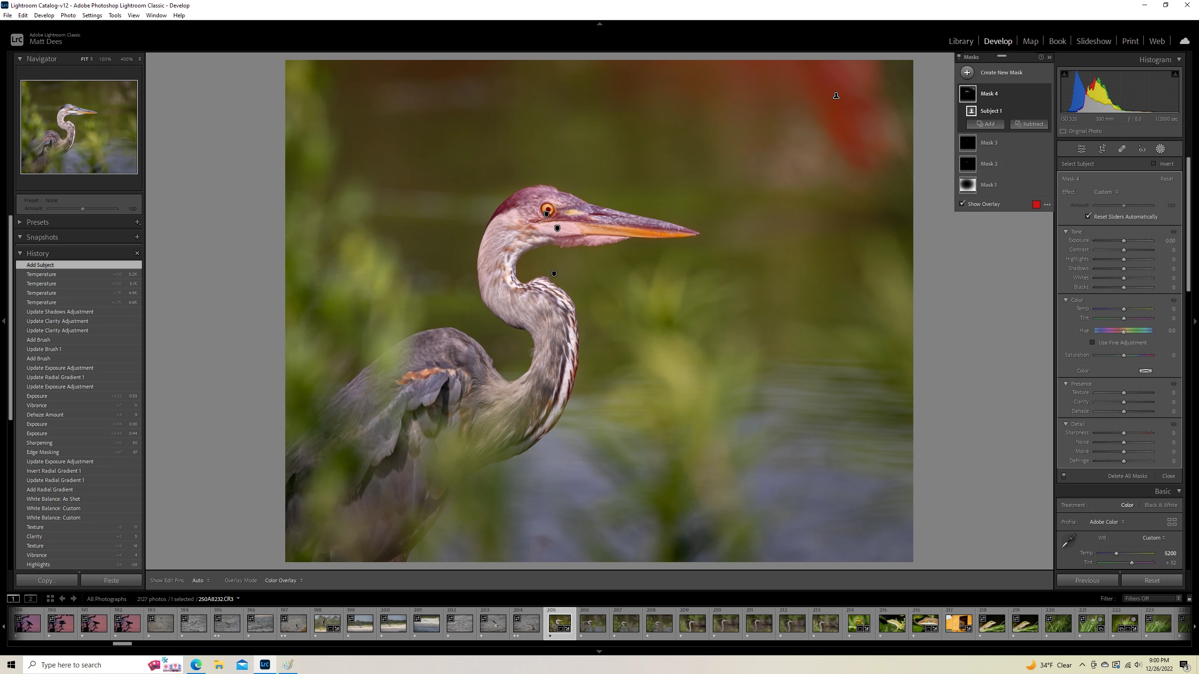
Task: Uncheck the Show Overlay checkbox
Action: click(x=962, y=204)
